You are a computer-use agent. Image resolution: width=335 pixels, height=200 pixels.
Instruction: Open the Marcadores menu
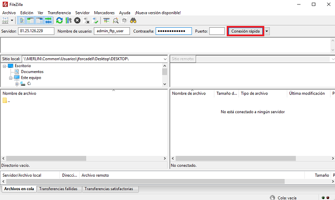(x=104, y=13)
